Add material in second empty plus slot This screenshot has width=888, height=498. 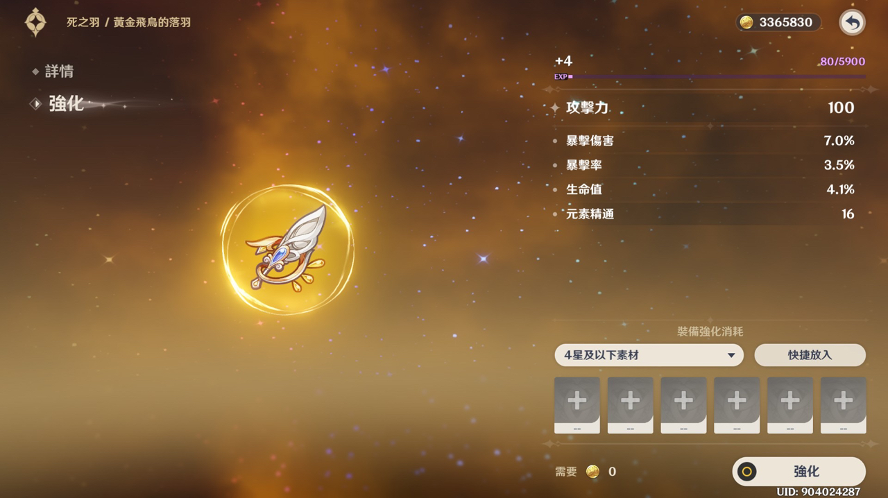(x=630, y=405)
